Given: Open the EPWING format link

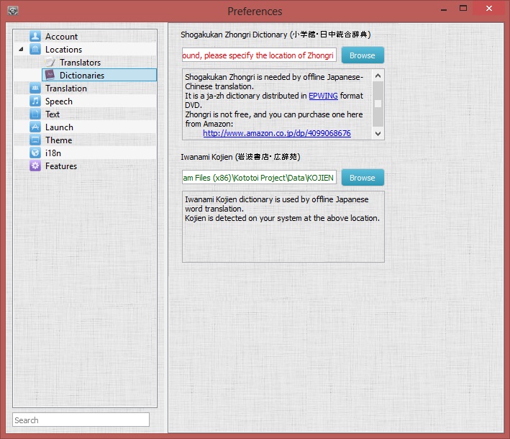Looking at the screenshot, I should pyautogui.click(x=323, y=96).
